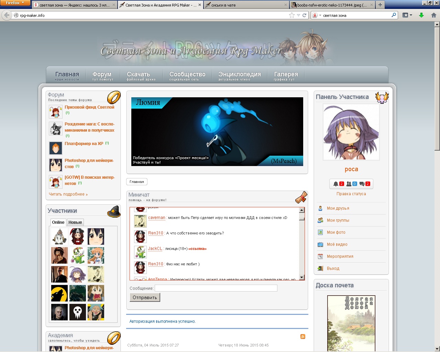This screenshot has height=352, width=440.
Task: Open the green downloads arrow
Action: (x=421, y=15)
